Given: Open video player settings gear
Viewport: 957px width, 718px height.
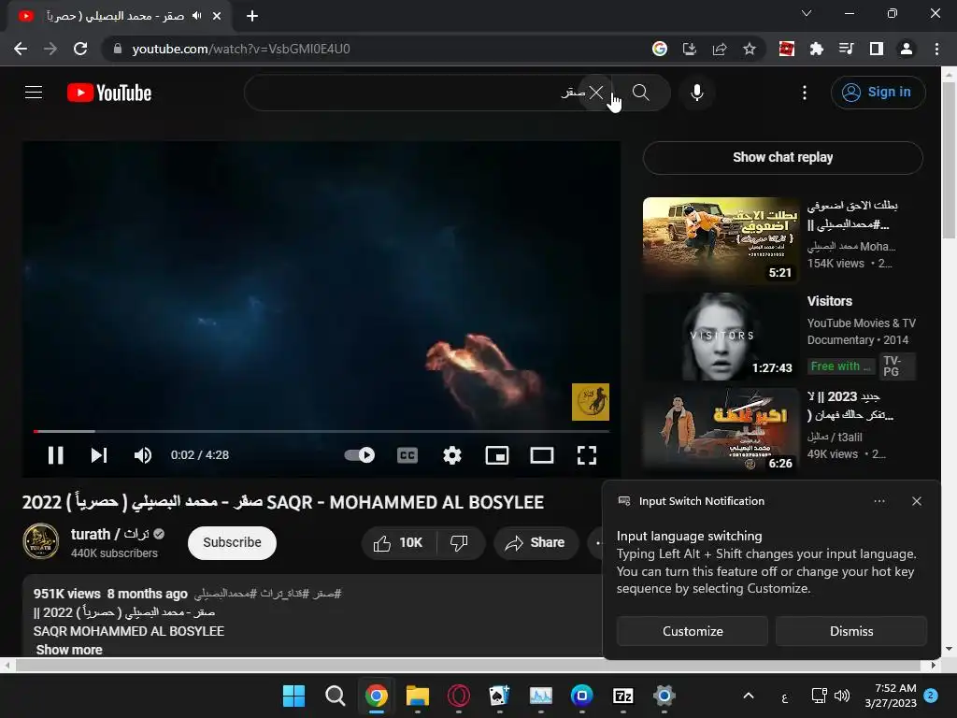Looking at the screenshot, I should 452,455.
